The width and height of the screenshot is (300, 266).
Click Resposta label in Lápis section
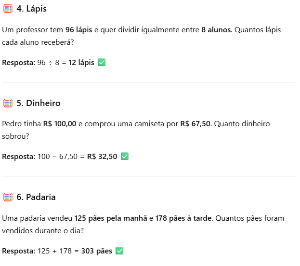pyautogui.click(x=19, y=63)
